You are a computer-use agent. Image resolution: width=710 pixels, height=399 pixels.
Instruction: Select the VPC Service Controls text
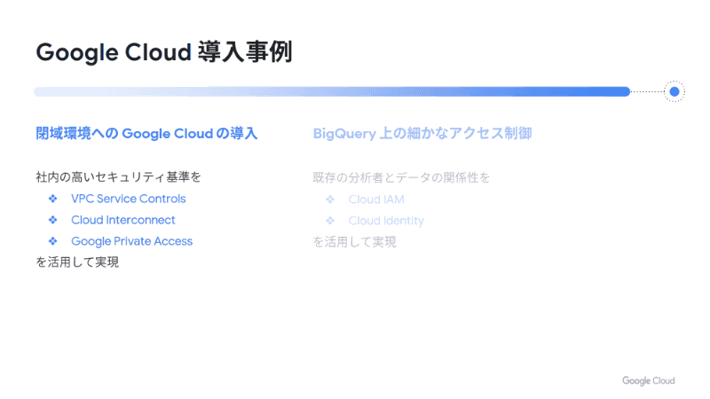tap(129, 199)
